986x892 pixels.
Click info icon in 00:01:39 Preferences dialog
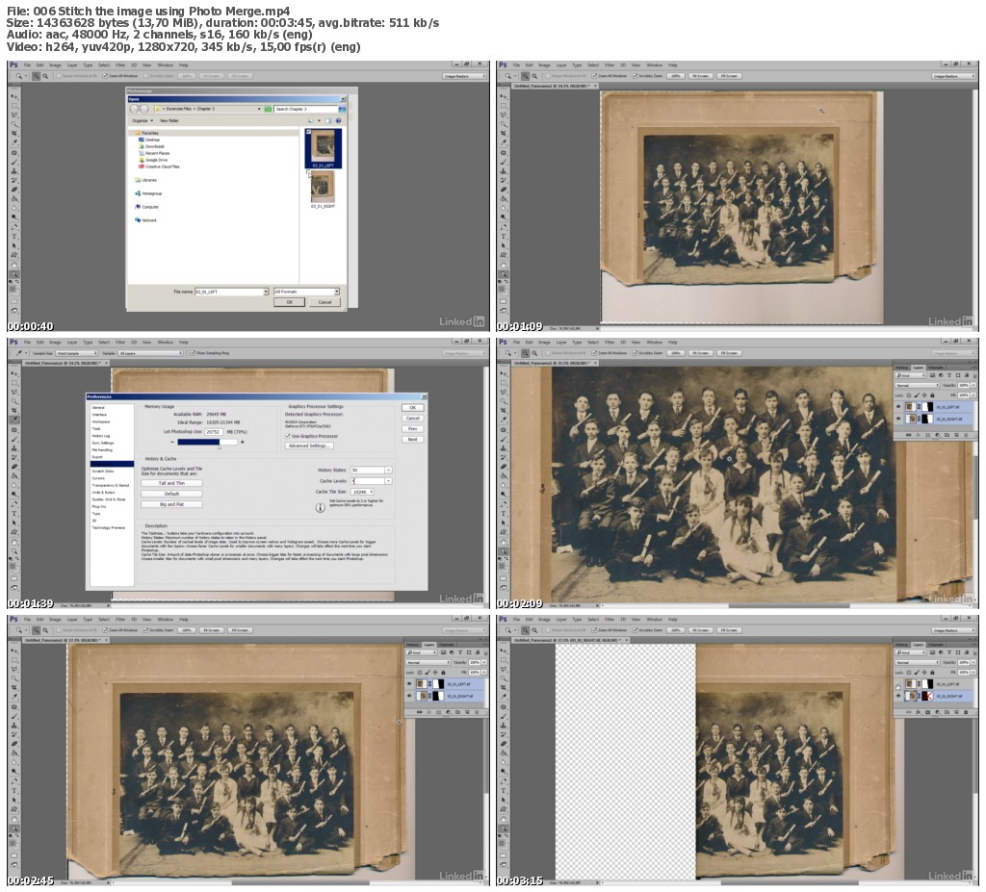click(x=320, y=507)
